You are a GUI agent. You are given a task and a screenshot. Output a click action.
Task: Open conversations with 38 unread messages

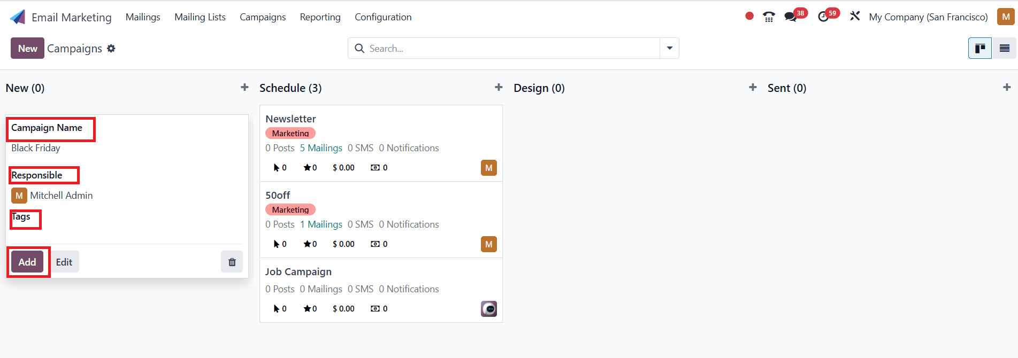[x=795, y=15]
